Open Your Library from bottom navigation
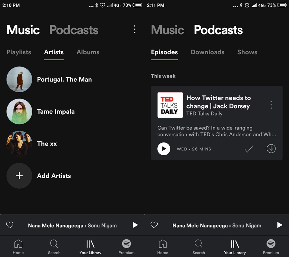 point(90,246)
